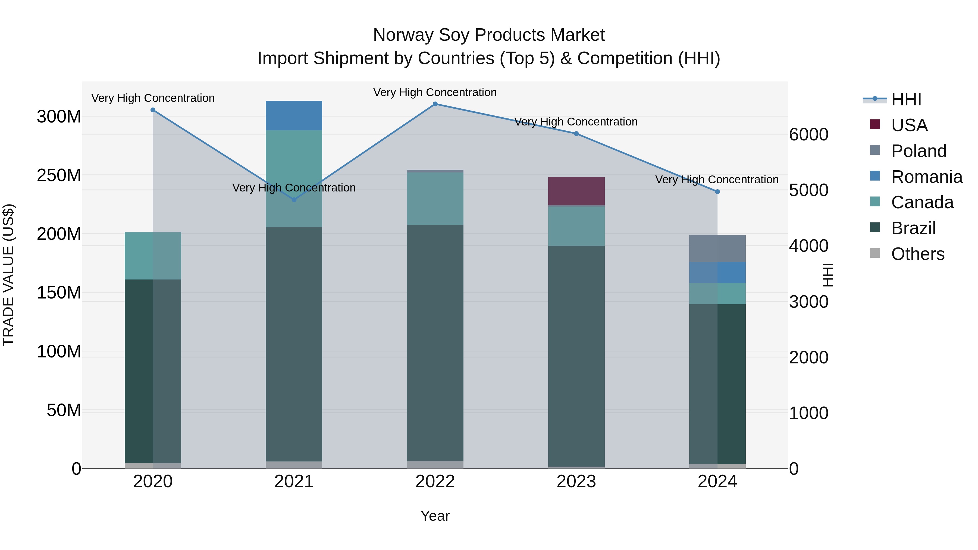This screenshot has height=550, width=978.
Task: Click the Year axis title
Action: 435,516
